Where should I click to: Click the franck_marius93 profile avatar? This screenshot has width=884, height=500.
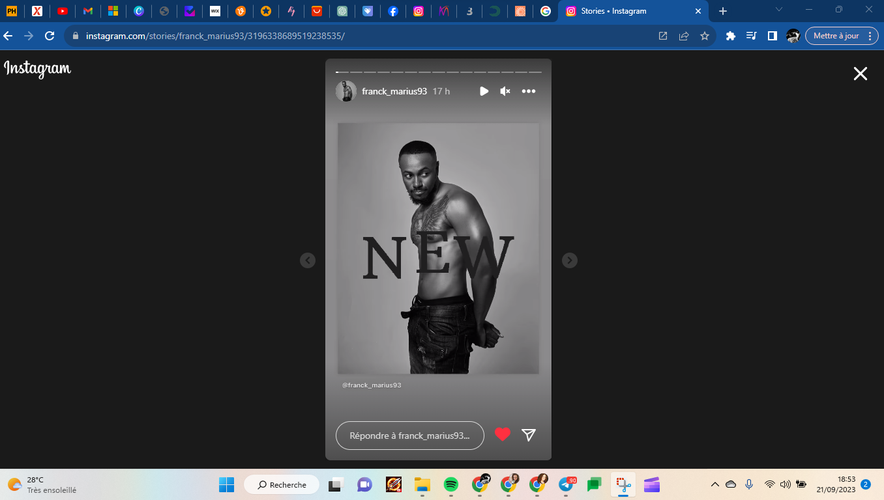[x=346, y=91]
